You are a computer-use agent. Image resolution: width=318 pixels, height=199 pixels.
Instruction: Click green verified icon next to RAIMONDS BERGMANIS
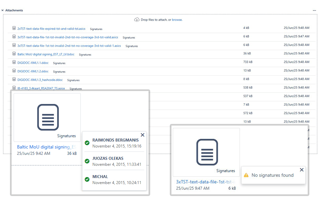pos(87,143)
